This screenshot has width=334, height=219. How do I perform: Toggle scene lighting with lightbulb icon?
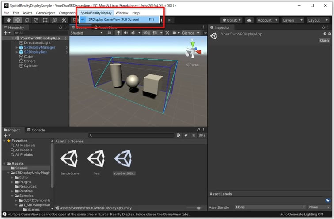tap(118, 33)
